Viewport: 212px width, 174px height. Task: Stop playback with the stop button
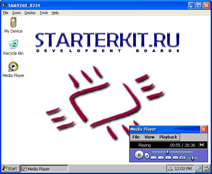[x=147, y=156]
